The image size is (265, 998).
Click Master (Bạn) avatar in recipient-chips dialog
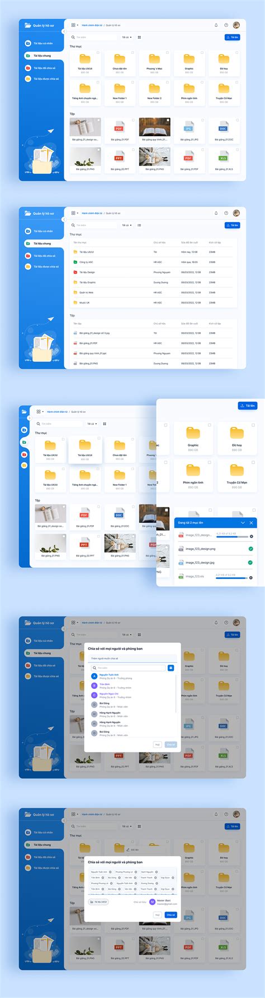pyautogui.click(x=153, y=902)
